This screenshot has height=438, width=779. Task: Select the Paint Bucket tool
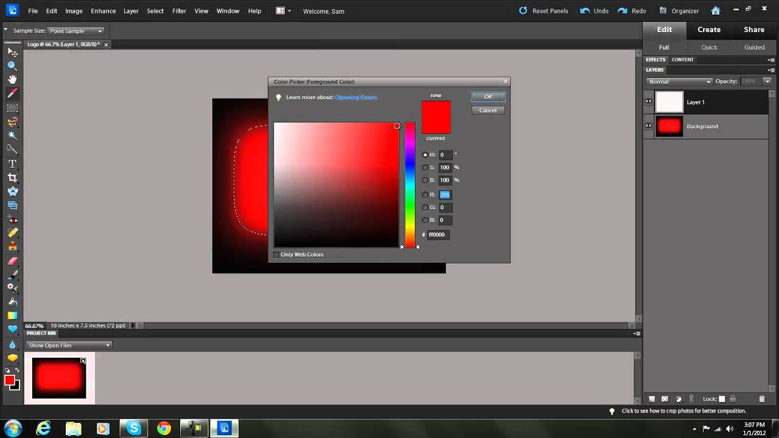pos(12,302)
